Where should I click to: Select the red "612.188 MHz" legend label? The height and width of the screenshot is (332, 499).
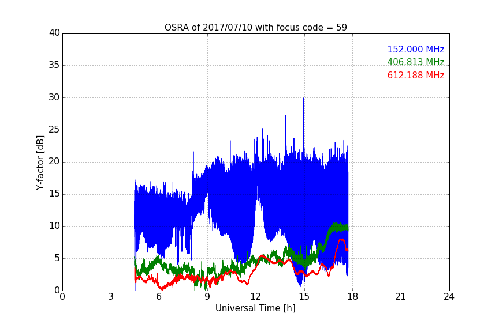click(x=416, y=76)
